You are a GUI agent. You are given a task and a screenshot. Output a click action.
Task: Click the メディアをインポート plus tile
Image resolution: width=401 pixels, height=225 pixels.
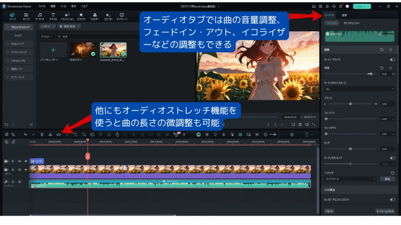coord(53,50)
